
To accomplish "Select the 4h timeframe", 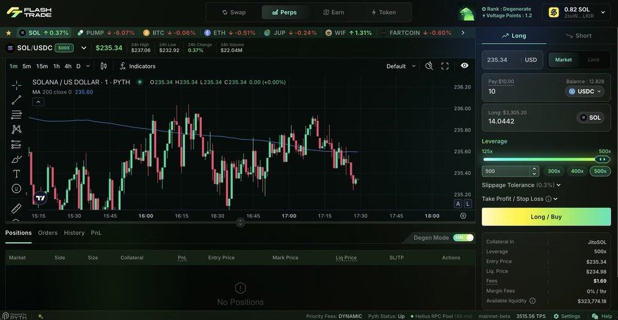I will pos(68,66).
